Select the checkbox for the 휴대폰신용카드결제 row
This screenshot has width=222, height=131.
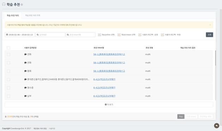(8, 80)
